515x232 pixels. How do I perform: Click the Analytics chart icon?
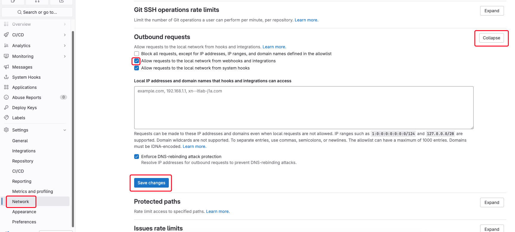(6, 46)
